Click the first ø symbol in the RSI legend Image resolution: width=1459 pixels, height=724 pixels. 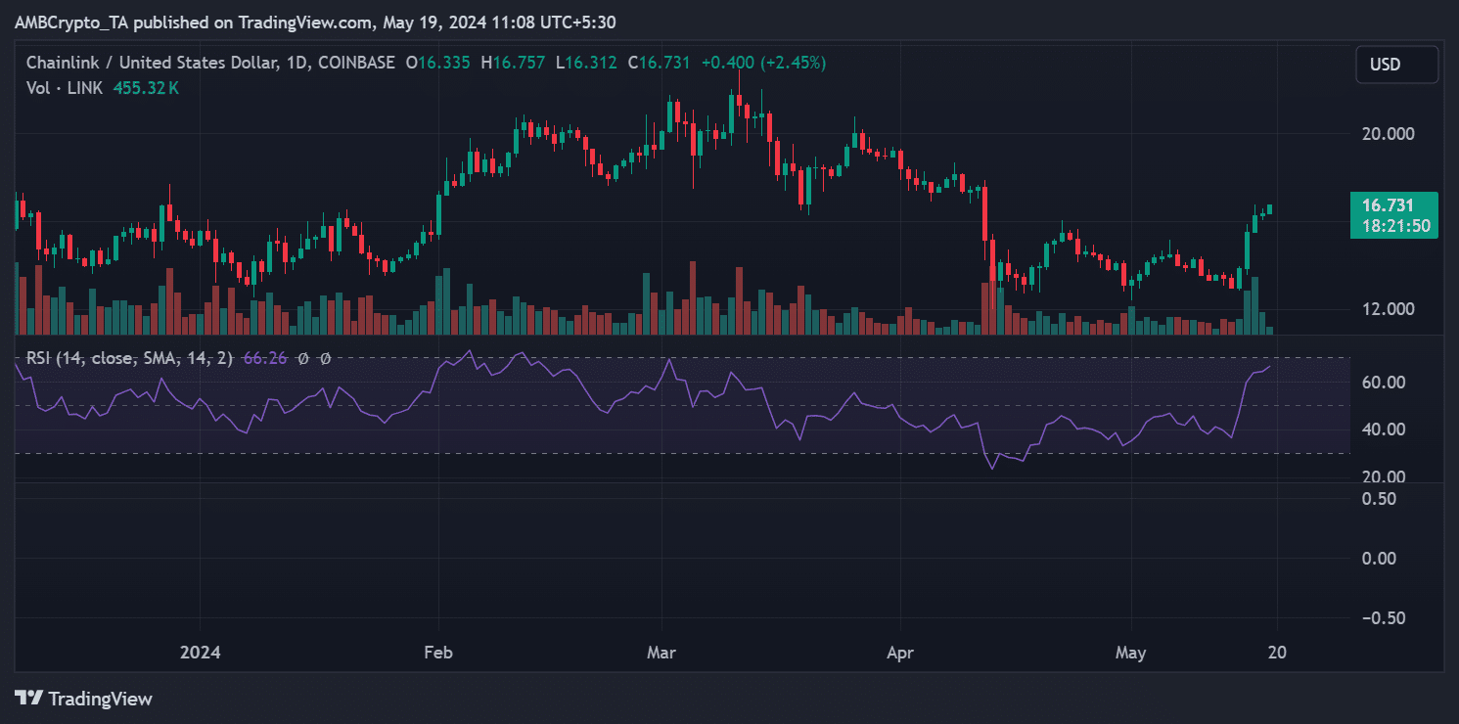[303, 359]
